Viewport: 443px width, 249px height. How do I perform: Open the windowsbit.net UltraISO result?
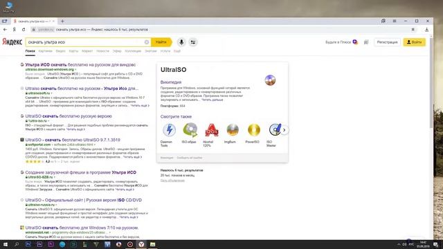point(82,228)
